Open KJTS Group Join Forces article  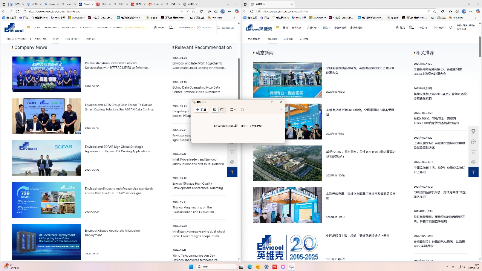click(119, 107)
